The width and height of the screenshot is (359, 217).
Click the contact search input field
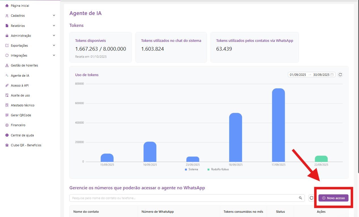click(x=184, y=198)
